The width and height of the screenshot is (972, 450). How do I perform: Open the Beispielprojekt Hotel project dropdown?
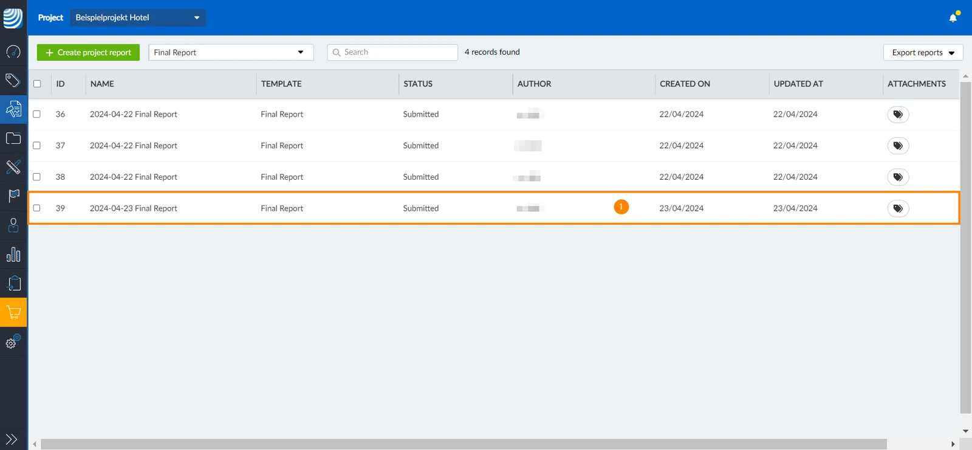(x=138, y=18)
